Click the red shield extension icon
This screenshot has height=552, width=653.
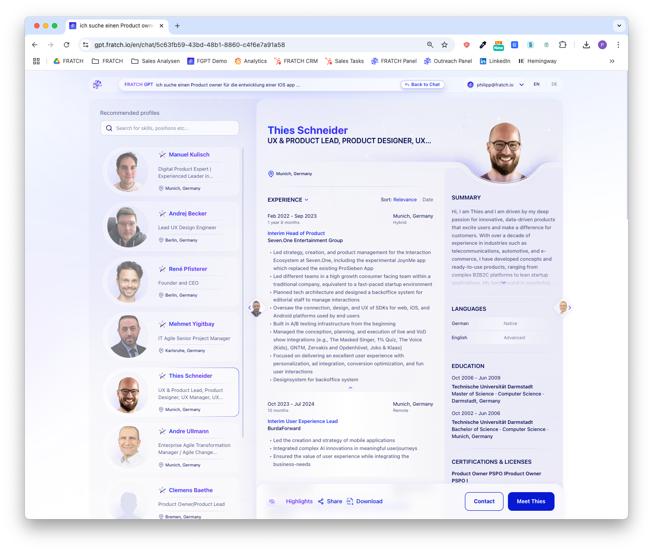[x=467, y=45]
